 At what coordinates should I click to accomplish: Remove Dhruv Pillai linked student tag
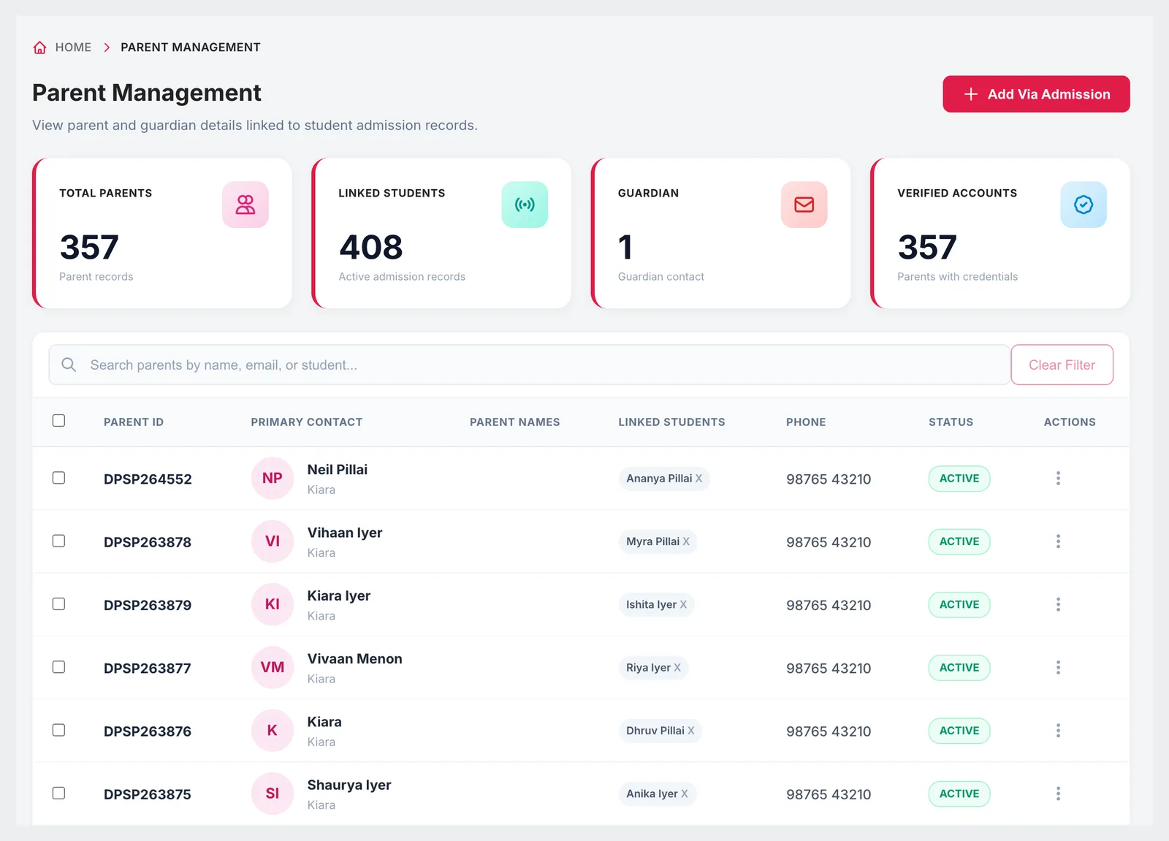point(691,731)
